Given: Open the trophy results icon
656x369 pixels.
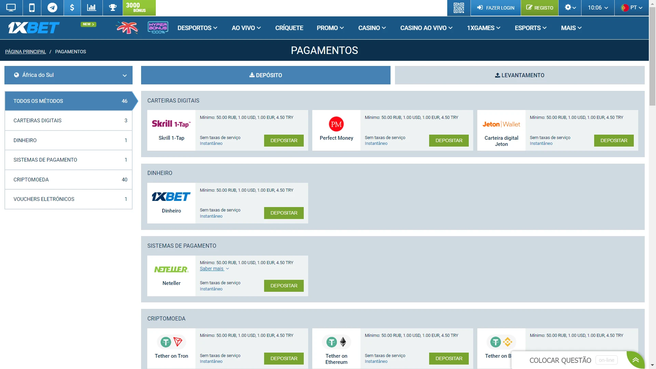Looking at the screenshot, I should pos(113,8).
